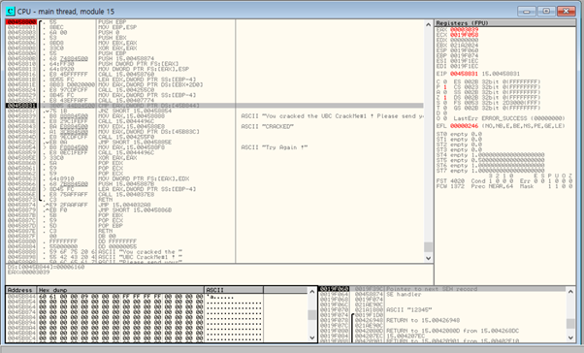Minimize the CPU window
The image size is (584, 353).
tap(526, 12)
